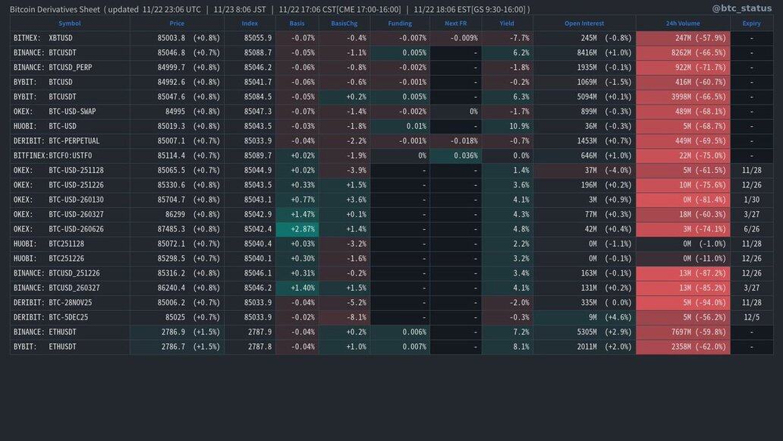Select the Funding column header

click(400, 24)
